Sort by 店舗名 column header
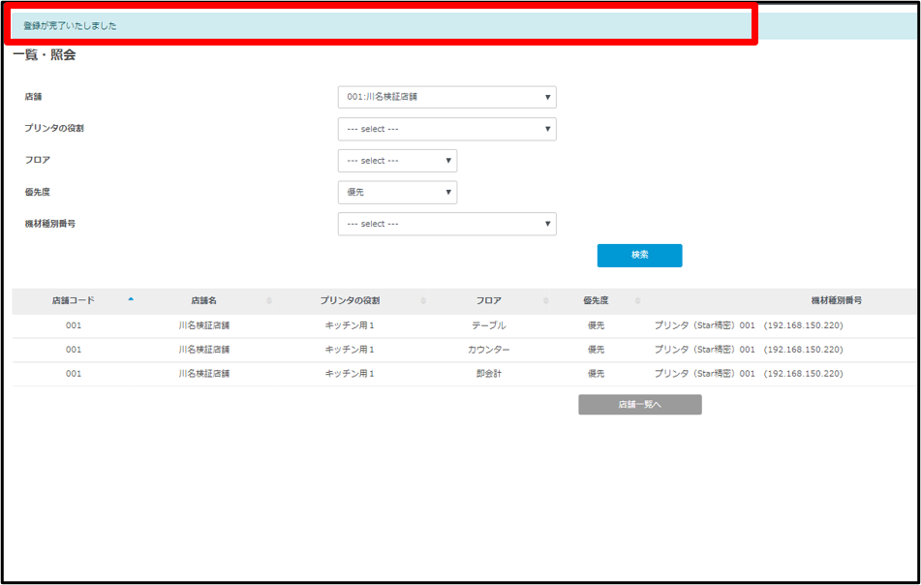Image resolution: width=921 pixels, height=585 pixels. 203,300
